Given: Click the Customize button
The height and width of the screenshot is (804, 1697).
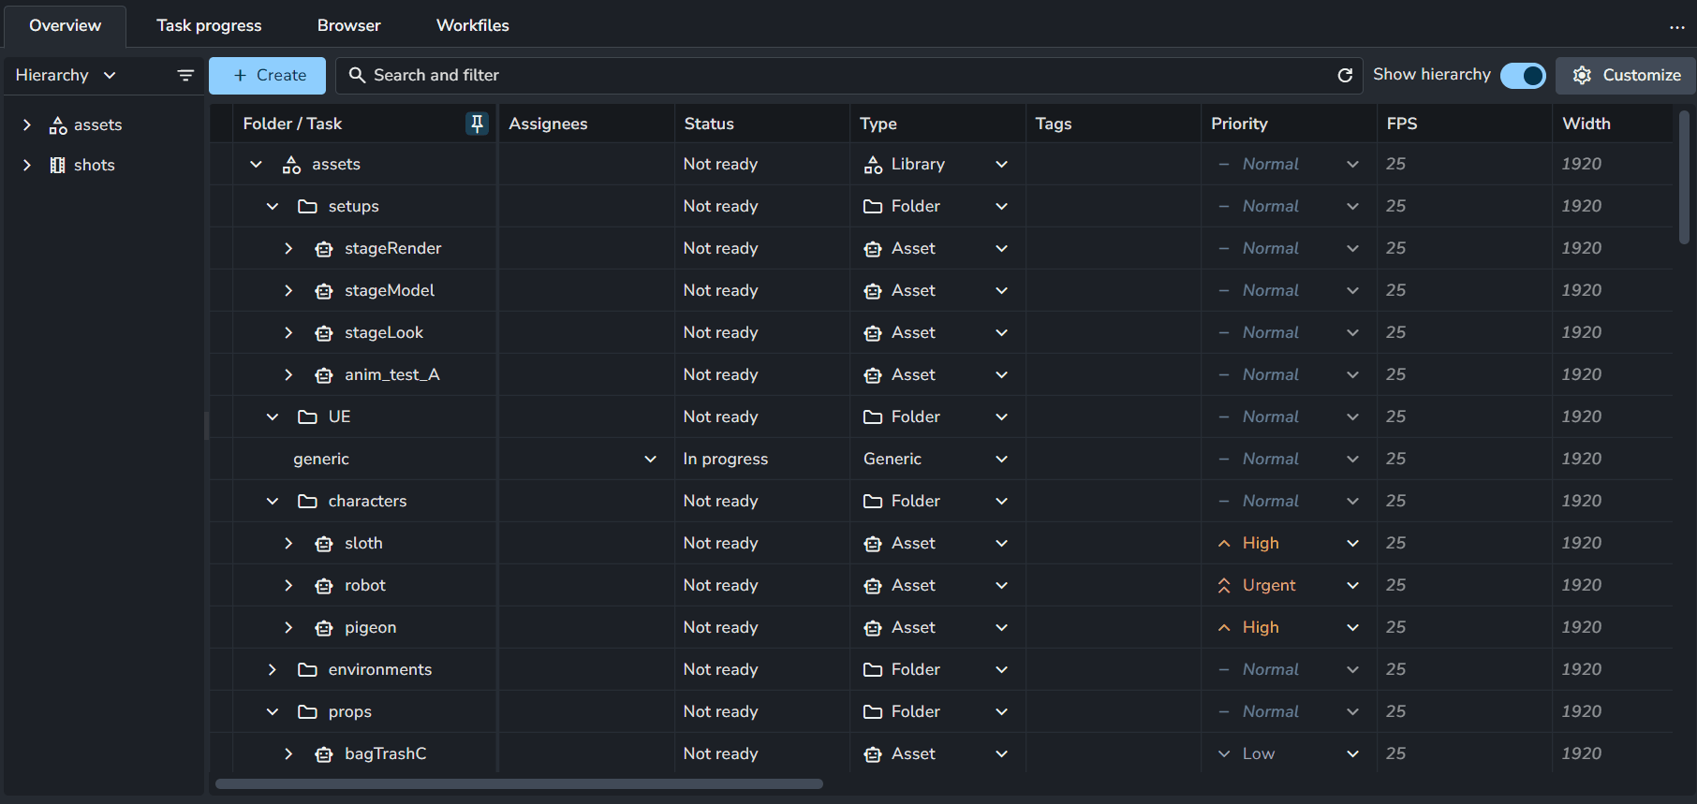Looking at the screenshot, I should point(1626,75).
